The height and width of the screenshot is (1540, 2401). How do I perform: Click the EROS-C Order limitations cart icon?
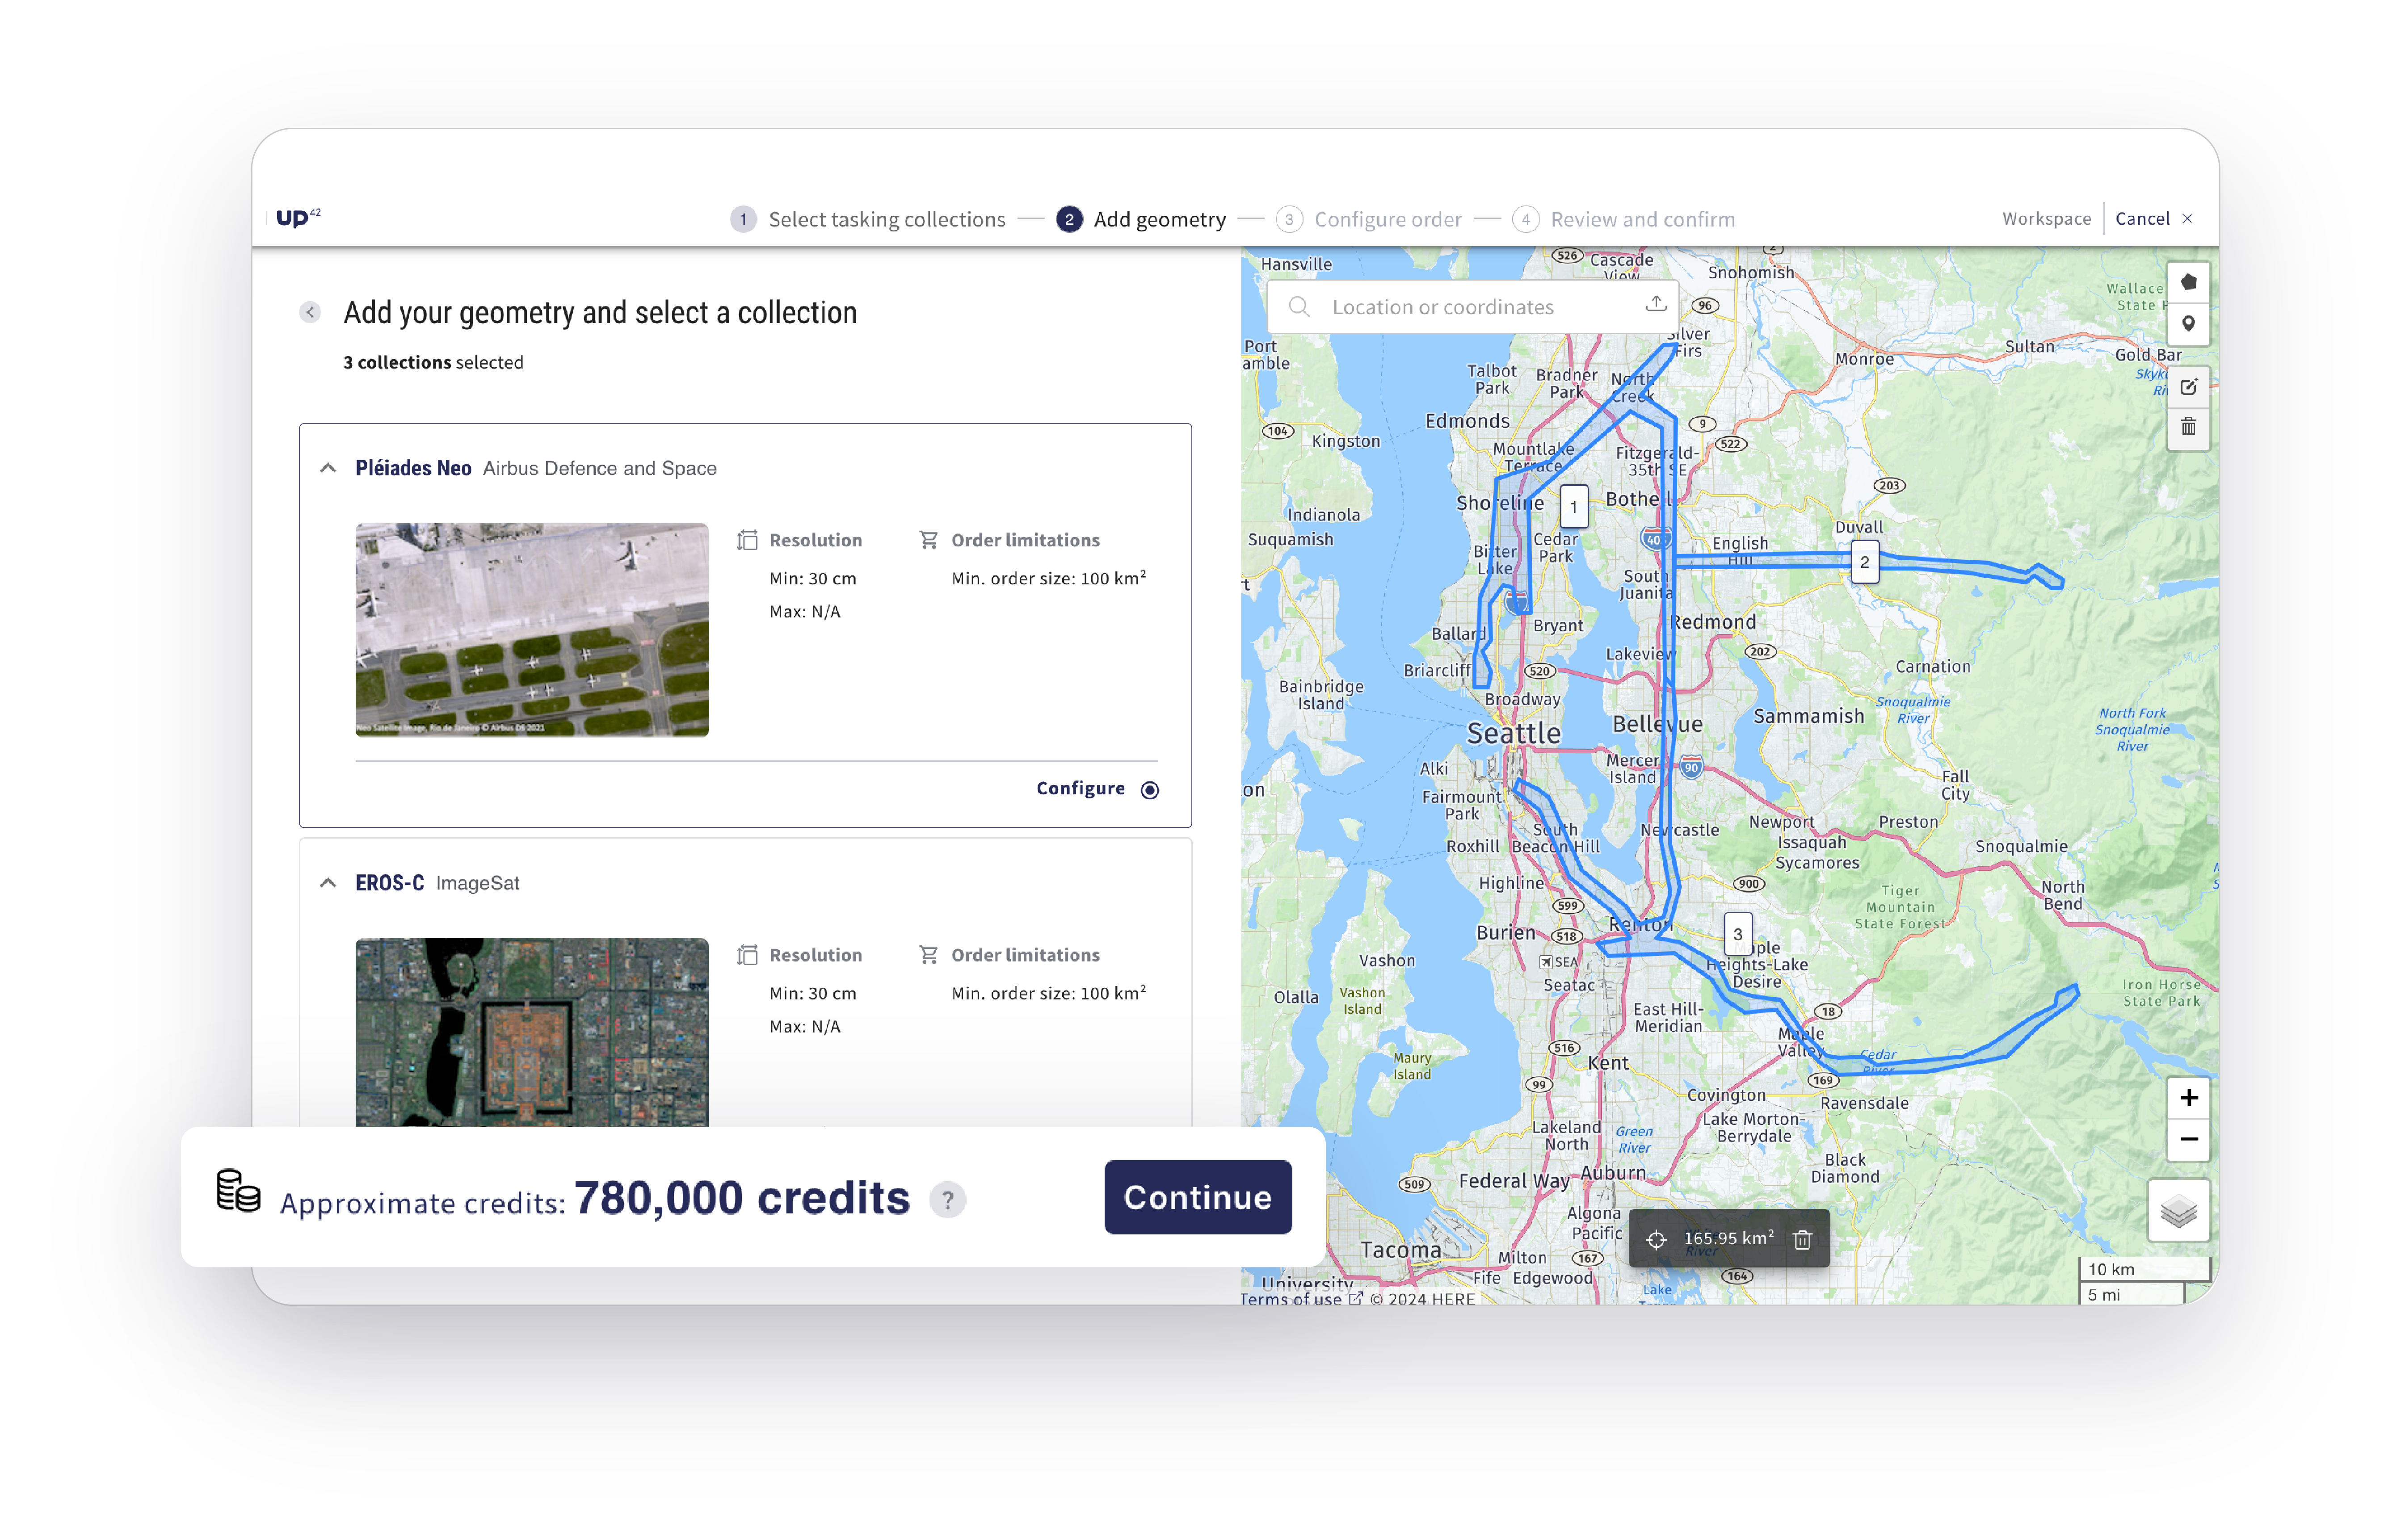point(928,955)
